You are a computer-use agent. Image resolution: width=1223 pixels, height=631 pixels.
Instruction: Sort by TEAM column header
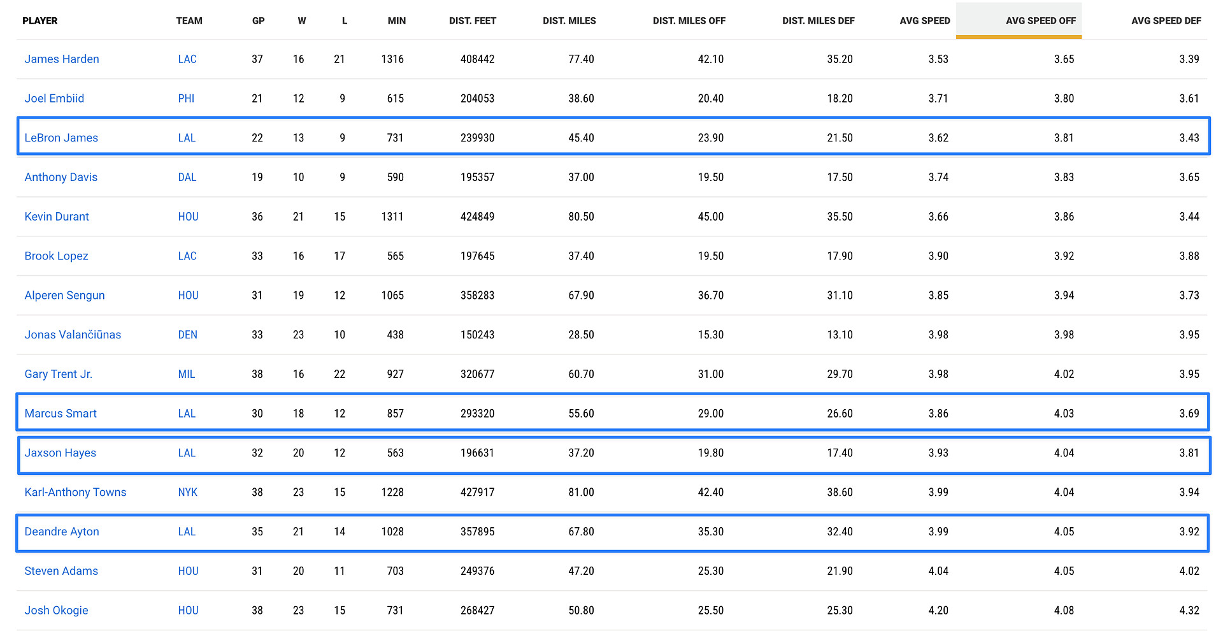pos(189,21)
